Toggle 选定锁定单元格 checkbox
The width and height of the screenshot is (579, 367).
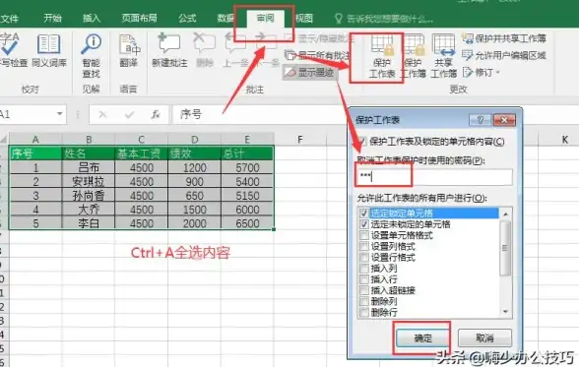pos(364,214)
